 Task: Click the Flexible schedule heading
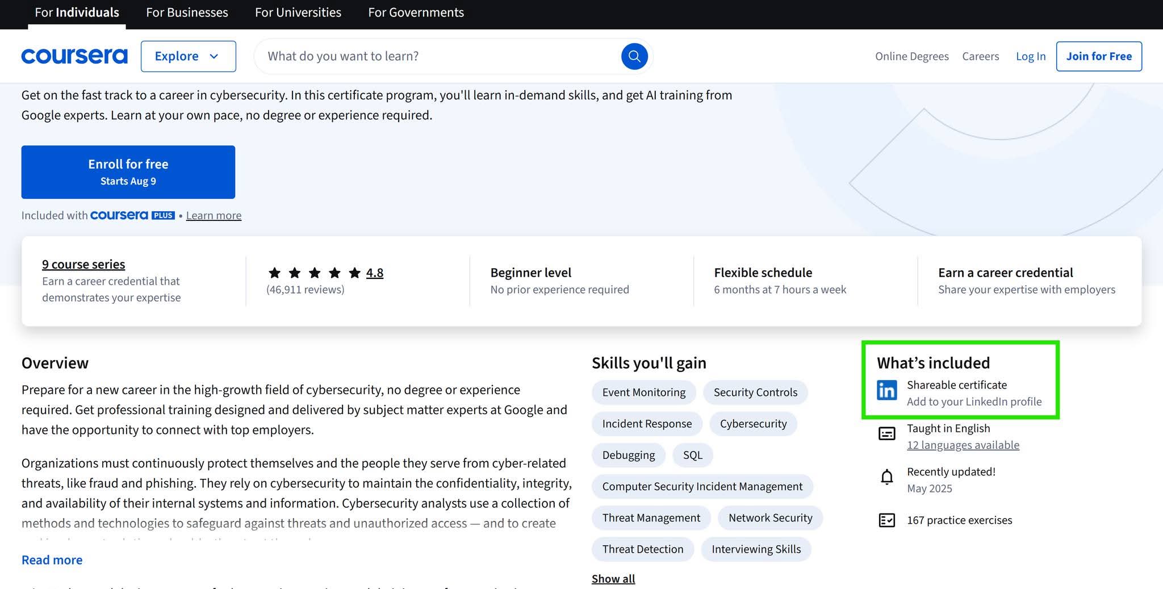763,273
